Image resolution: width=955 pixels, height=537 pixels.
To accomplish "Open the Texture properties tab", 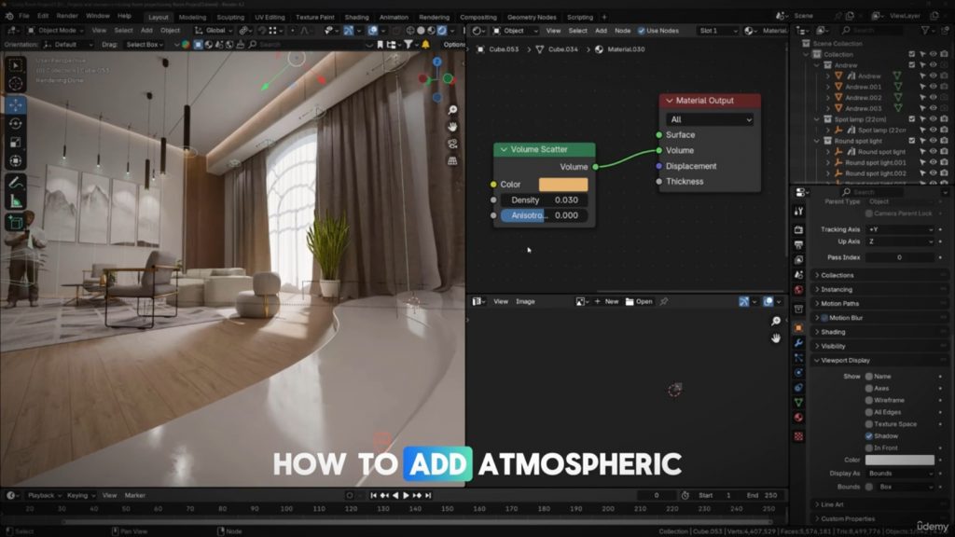I will 798,436.
